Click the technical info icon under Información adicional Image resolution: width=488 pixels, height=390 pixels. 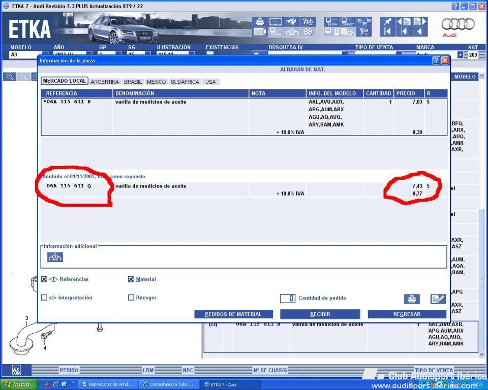point(55,257)
